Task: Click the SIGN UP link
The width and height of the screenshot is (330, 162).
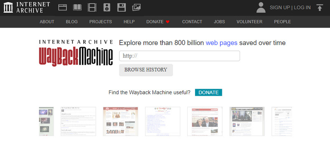Action: pyautogui.click(x=280, y=7)
